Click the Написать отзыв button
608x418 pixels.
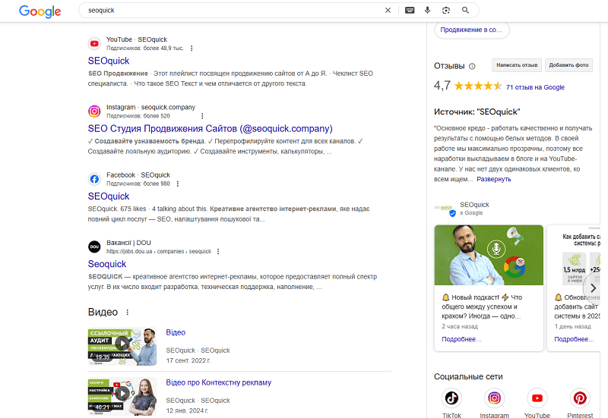pyautogui.click(x=517, y=65)
